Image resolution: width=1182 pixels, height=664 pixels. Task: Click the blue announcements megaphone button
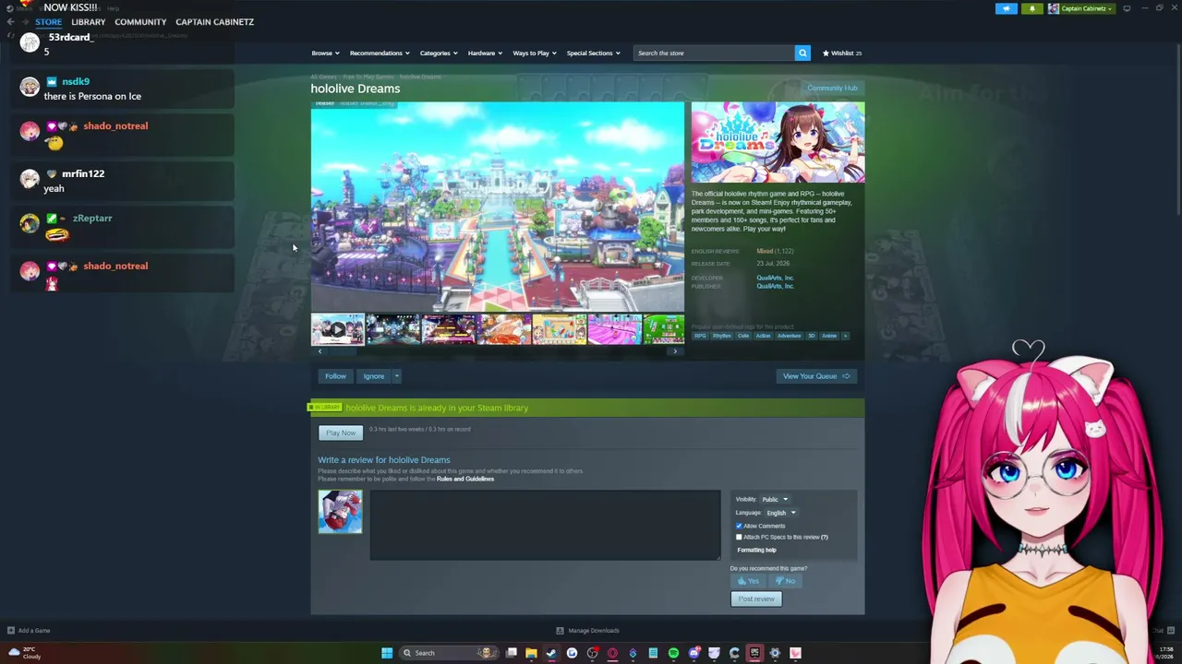(x=1007, y=8)
